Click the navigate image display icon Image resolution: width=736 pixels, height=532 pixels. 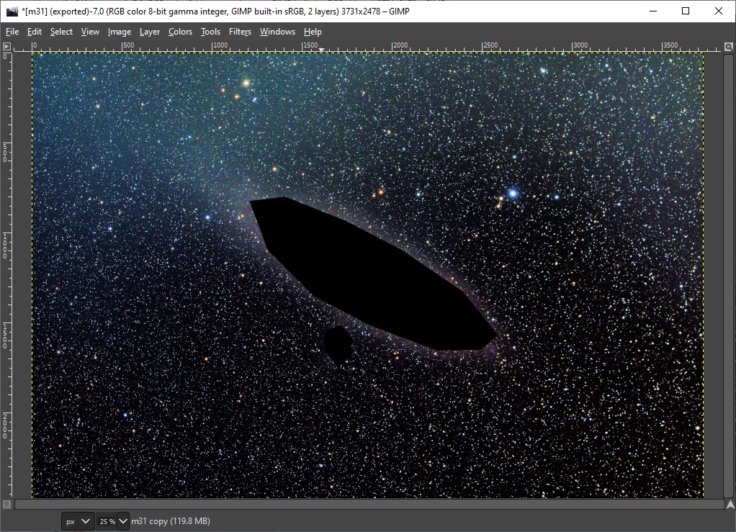(x=729, y=504)
